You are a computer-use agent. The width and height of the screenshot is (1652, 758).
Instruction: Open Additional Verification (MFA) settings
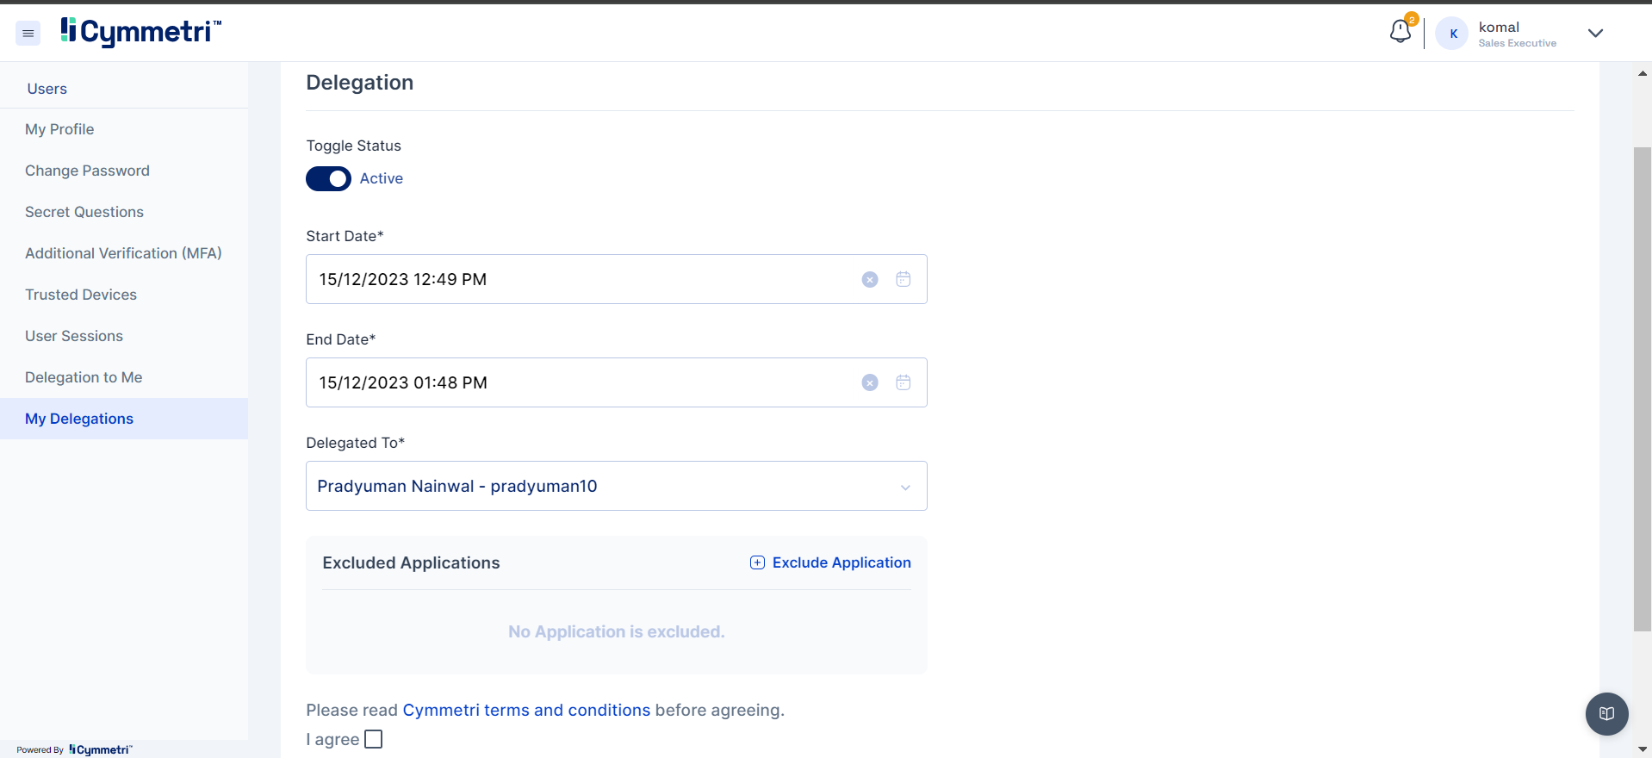click(123, 253)
